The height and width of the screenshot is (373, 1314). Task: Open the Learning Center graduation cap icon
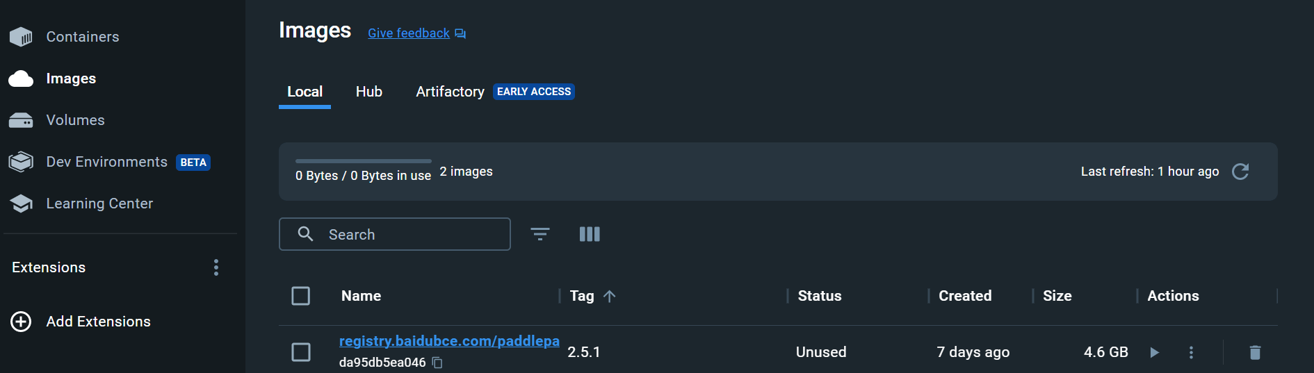(x=21, y=204)
